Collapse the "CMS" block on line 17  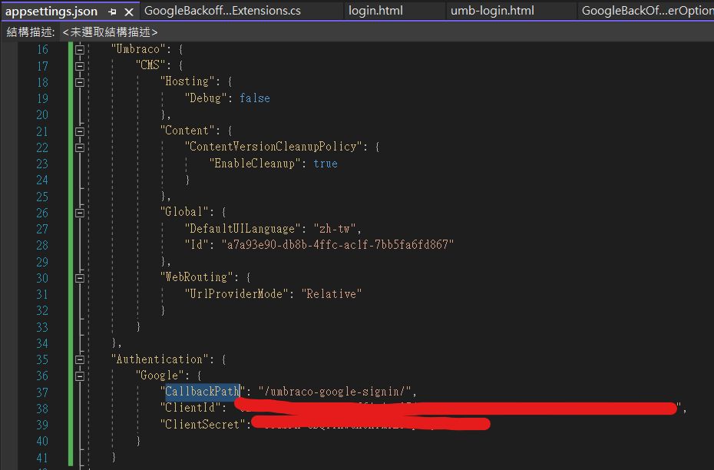tap(80, 66)
